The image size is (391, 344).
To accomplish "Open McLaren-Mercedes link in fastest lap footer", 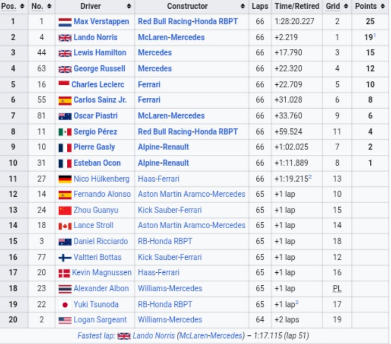I will point(211,336).
